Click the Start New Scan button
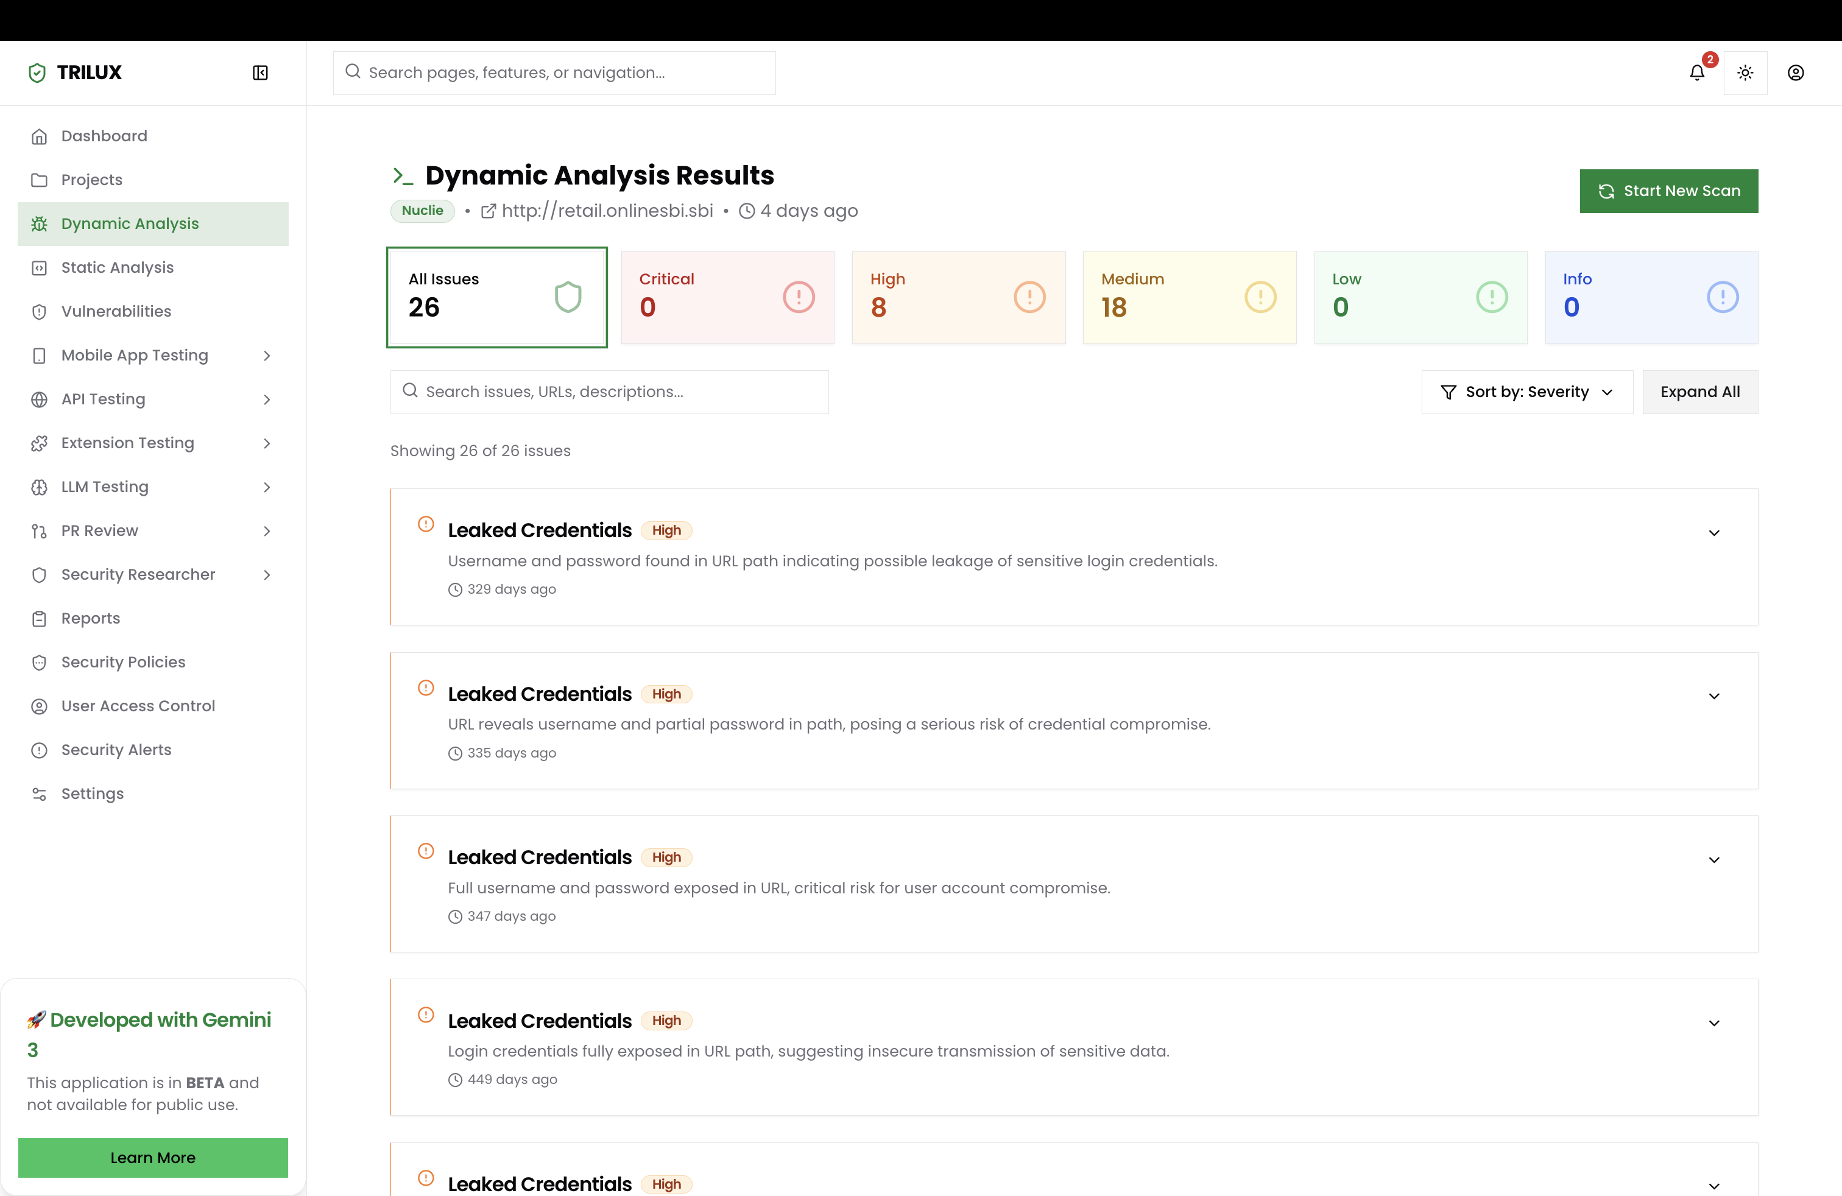This screenshot has height=1196, width=1842. pyautogui.click(x=1668, y=191)
